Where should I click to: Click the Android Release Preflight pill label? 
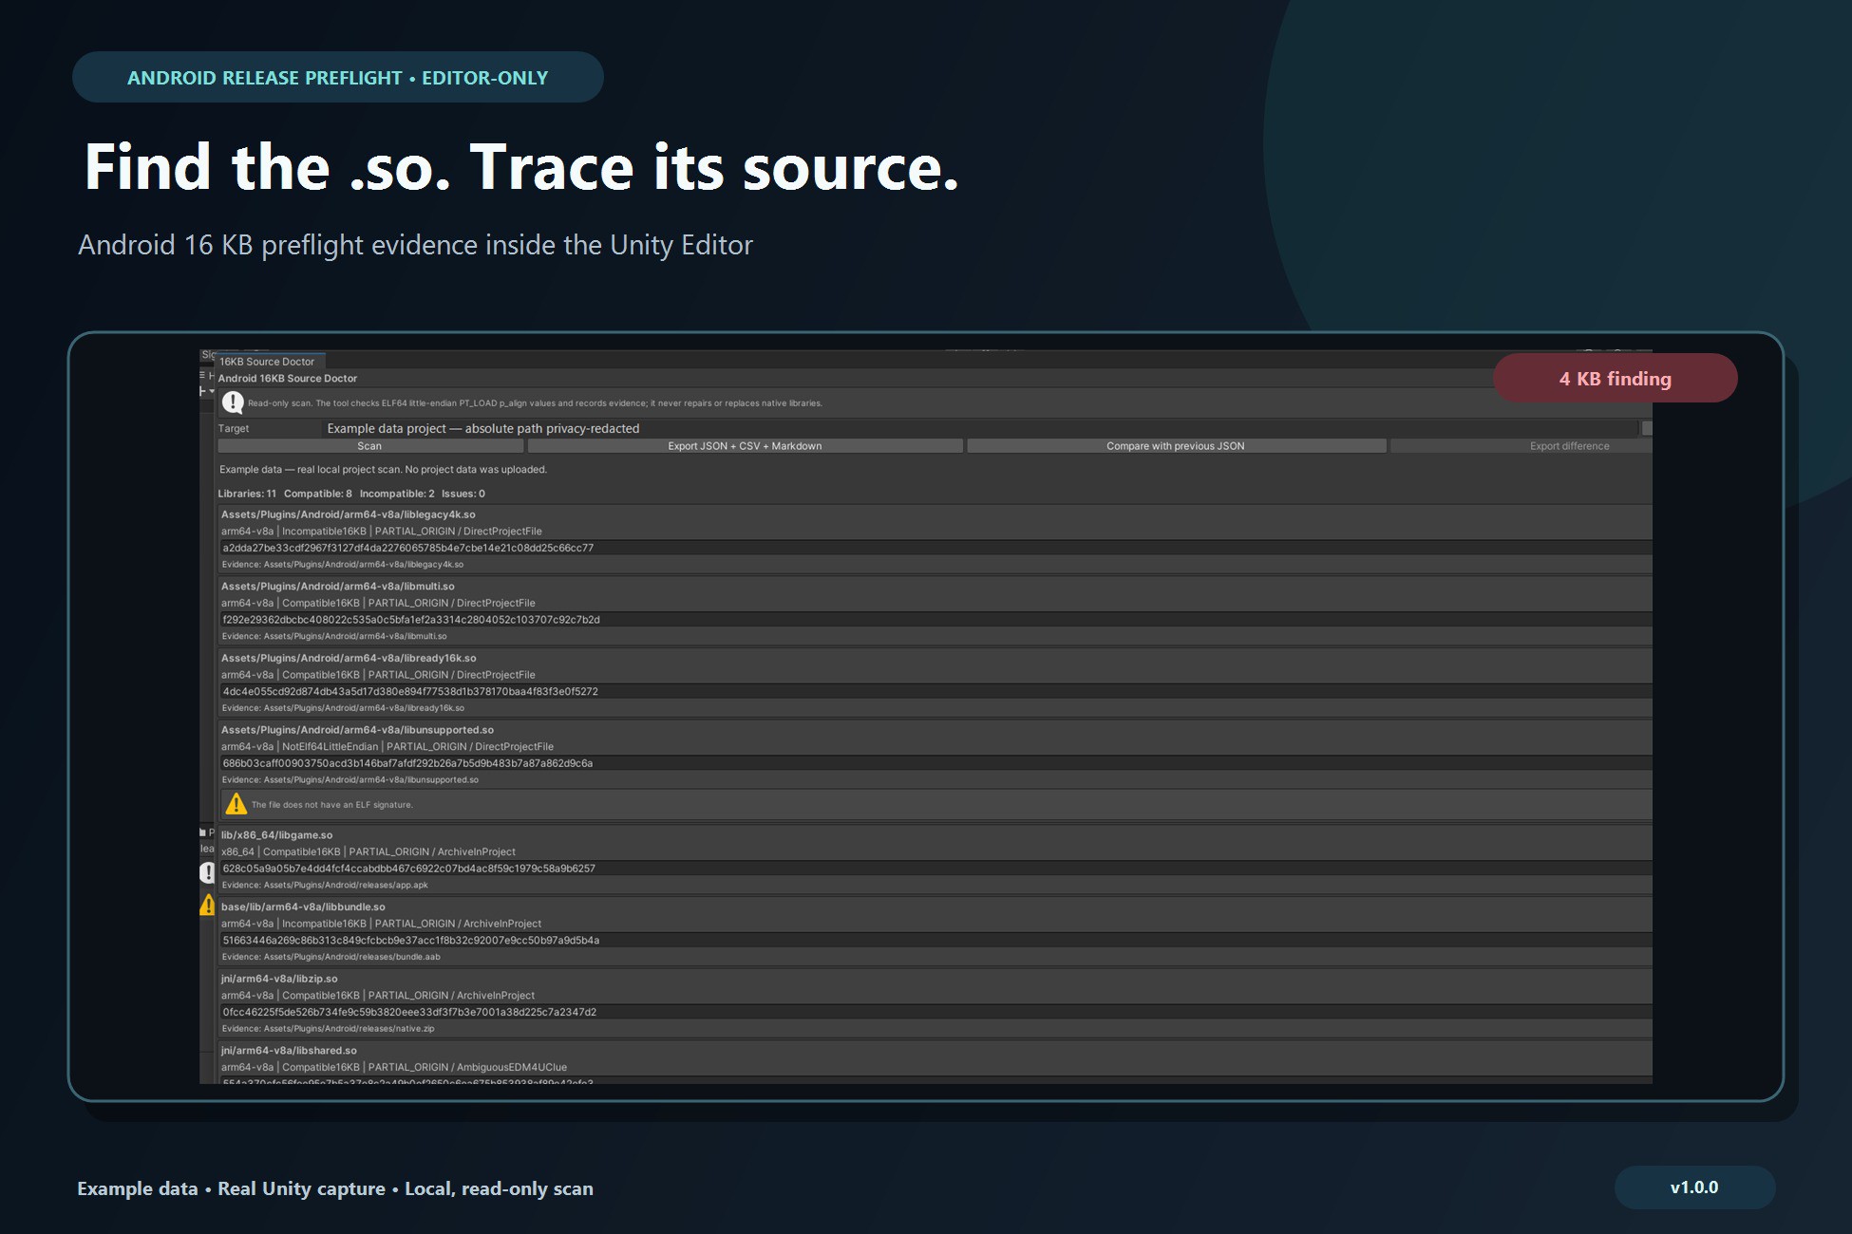pos(338,78)
